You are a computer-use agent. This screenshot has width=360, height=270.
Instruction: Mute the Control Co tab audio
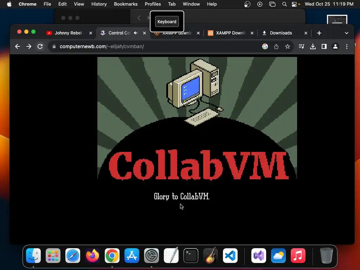(x=136, y=33)
